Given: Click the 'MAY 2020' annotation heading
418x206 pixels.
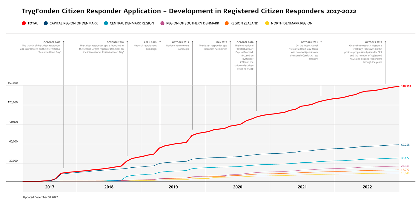Looking at the screenshot, I should tap(221, 42).
